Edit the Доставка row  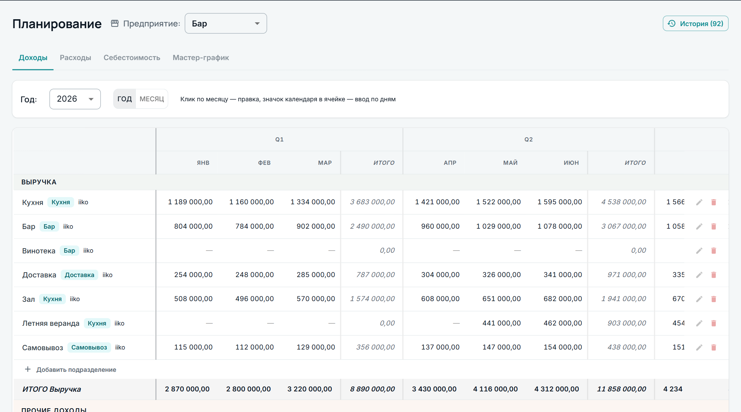click(x=699, y=275)
